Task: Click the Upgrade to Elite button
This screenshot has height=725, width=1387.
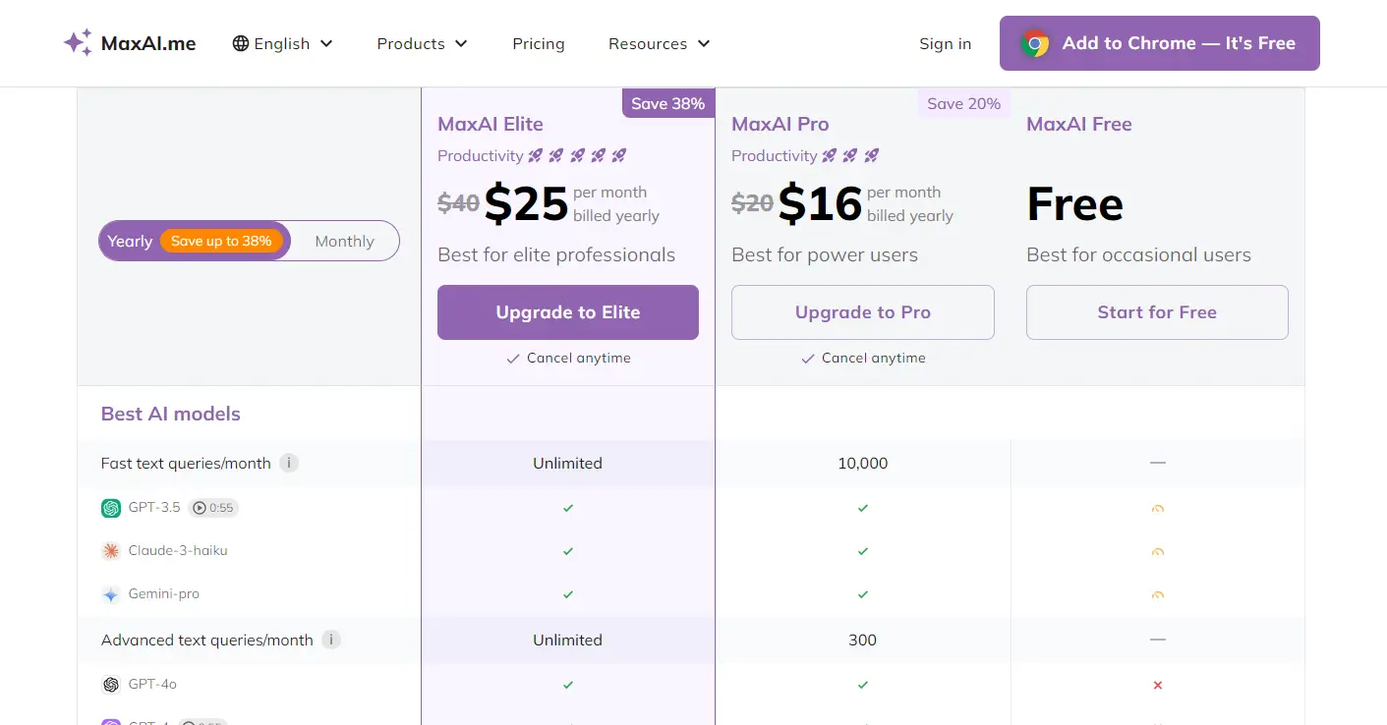Action: pos(568,312)
